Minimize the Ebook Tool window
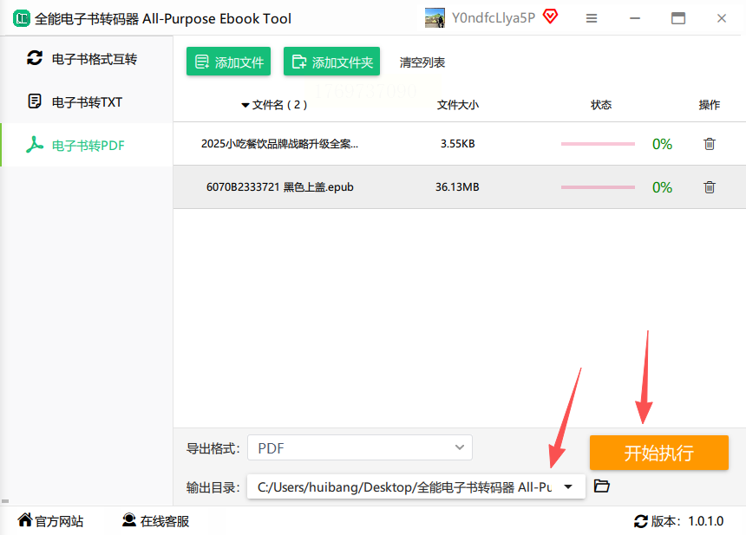This screenshot has width=746, height=535. tap(635, 18)
